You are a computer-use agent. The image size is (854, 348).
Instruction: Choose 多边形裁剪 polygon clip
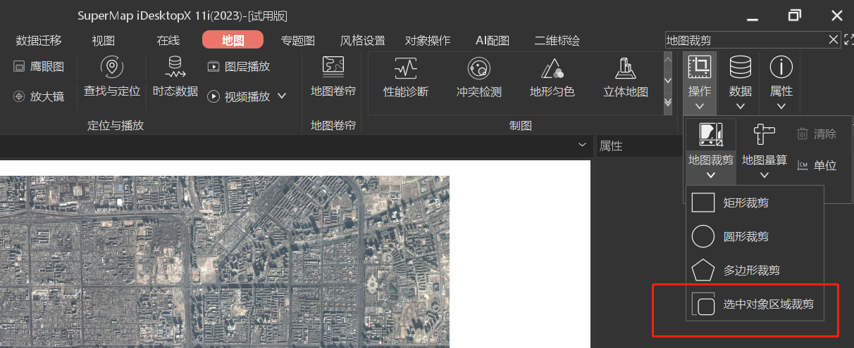coord(755,270)
